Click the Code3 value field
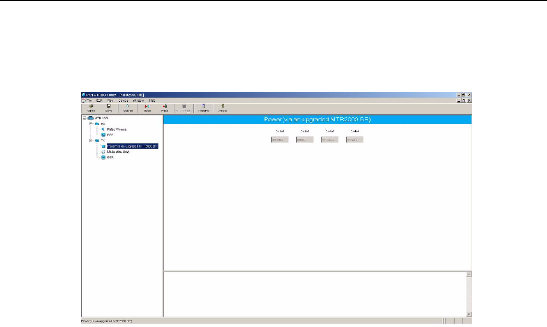Screen dimensions: 547x327 click(x=330, y=140)
